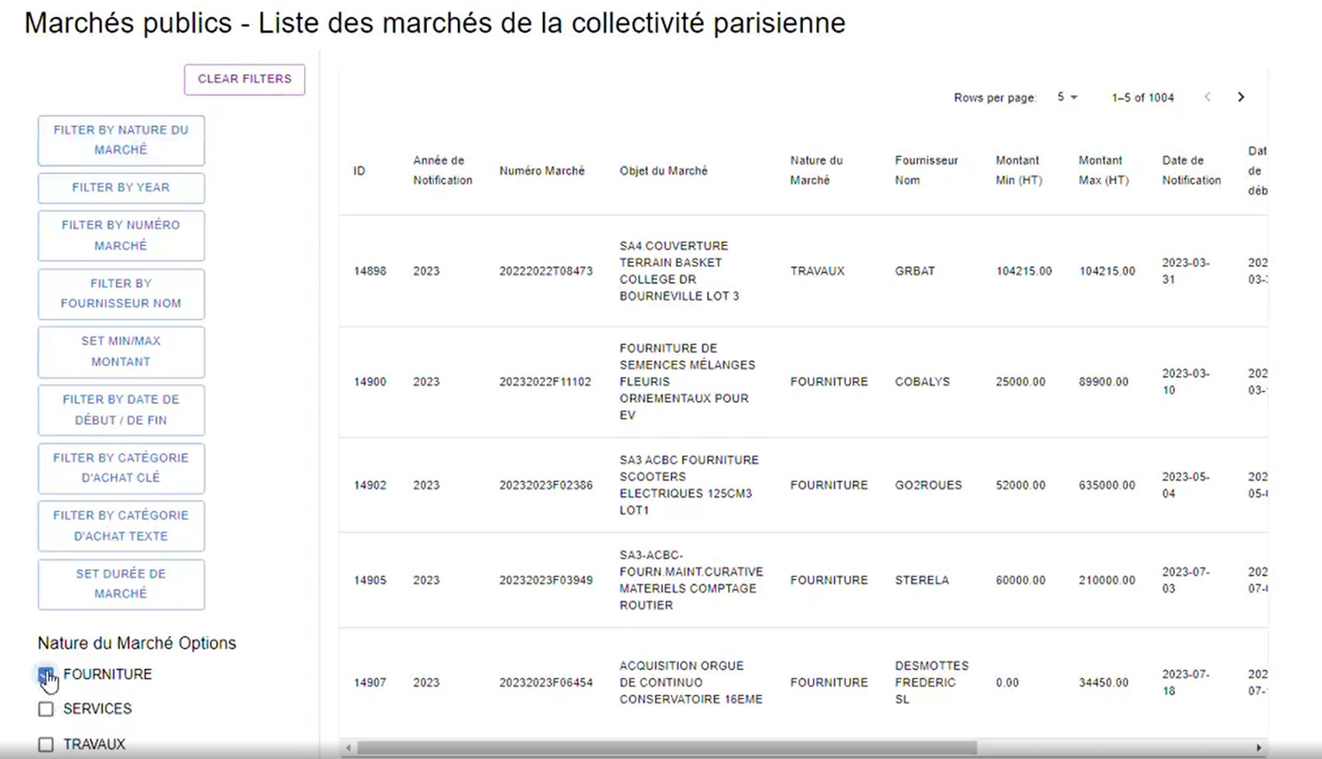Select Filter by Numéro Marché
Screen dimensions: 1322x759
121,235
